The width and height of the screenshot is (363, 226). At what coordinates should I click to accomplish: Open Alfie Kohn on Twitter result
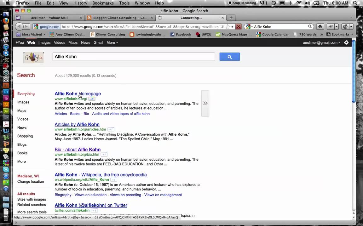click(x=91, y=205)
